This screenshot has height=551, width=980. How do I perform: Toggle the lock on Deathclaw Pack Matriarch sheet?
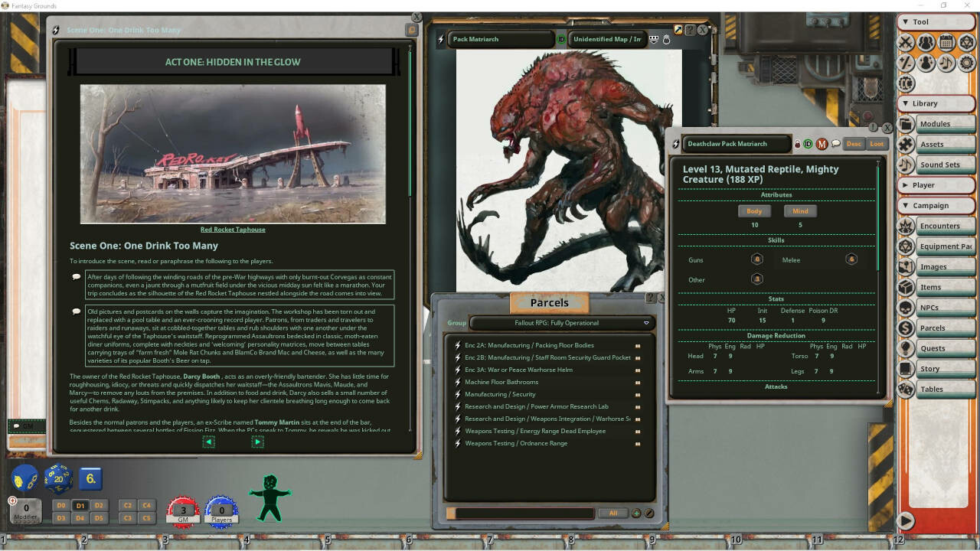[x=797, y=144]
